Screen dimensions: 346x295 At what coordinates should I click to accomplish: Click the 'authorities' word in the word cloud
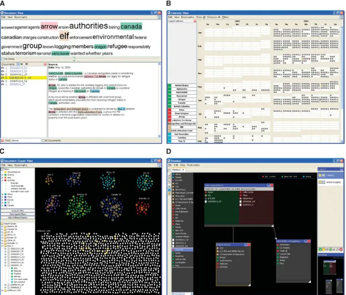[89, 26]
